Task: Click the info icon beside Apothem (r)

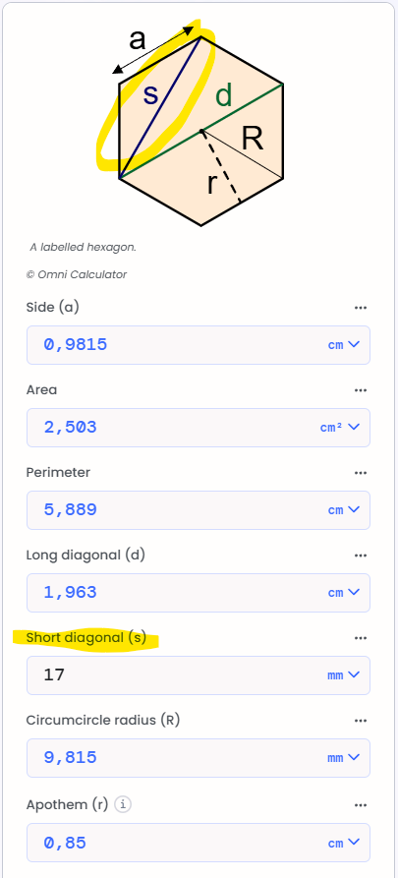Action: 123,804
